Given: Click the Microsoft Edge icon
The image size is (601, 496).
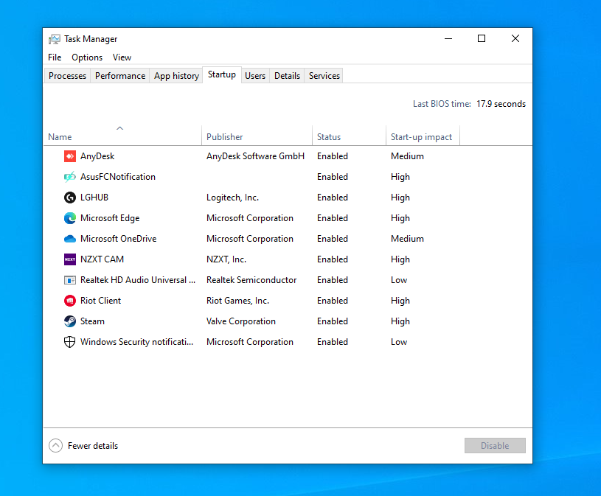Looking at the screenshot, I should click(70, 218).
